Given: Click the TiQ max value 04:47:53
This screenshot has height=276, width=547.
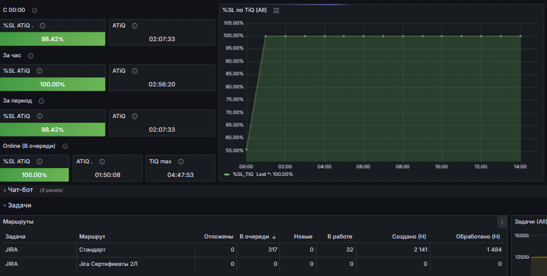Looking at the screenshot, I should pos(180,175).
